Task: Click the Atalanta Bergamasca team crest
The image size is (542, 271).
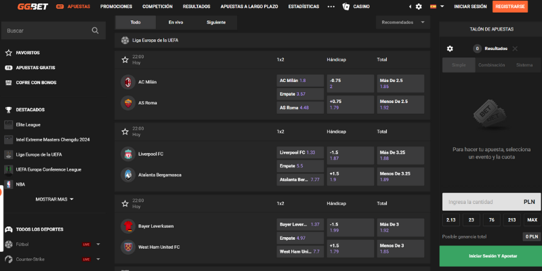Action: 128,175
